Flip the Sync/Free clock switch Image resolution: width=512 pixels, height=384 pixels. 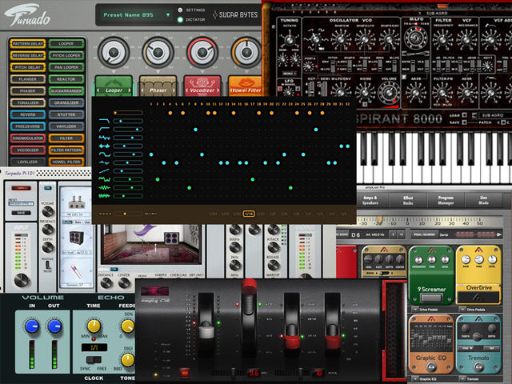(x=94, y=359)
